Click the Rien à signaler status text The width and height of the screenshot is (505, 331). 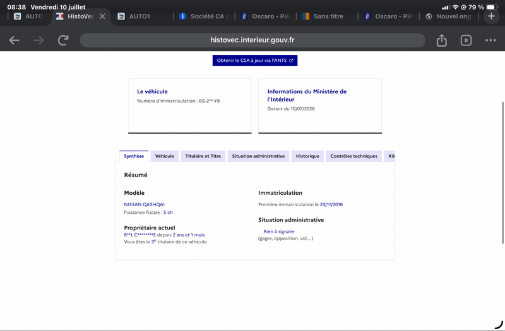point(279,231)
